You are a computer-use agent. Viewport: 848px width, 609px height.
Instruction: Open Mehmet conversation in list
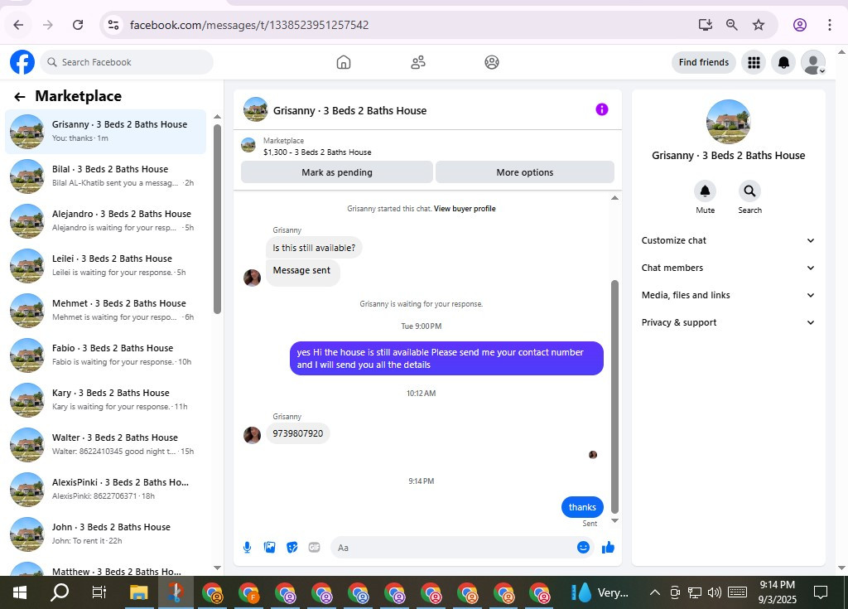coord(105,310)
